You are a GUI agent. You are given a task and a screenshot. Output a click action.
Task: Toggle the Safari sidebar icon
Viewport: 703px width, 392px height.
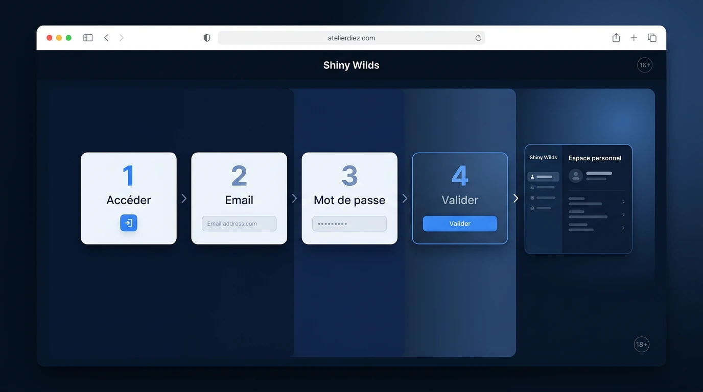pos(88,38)
